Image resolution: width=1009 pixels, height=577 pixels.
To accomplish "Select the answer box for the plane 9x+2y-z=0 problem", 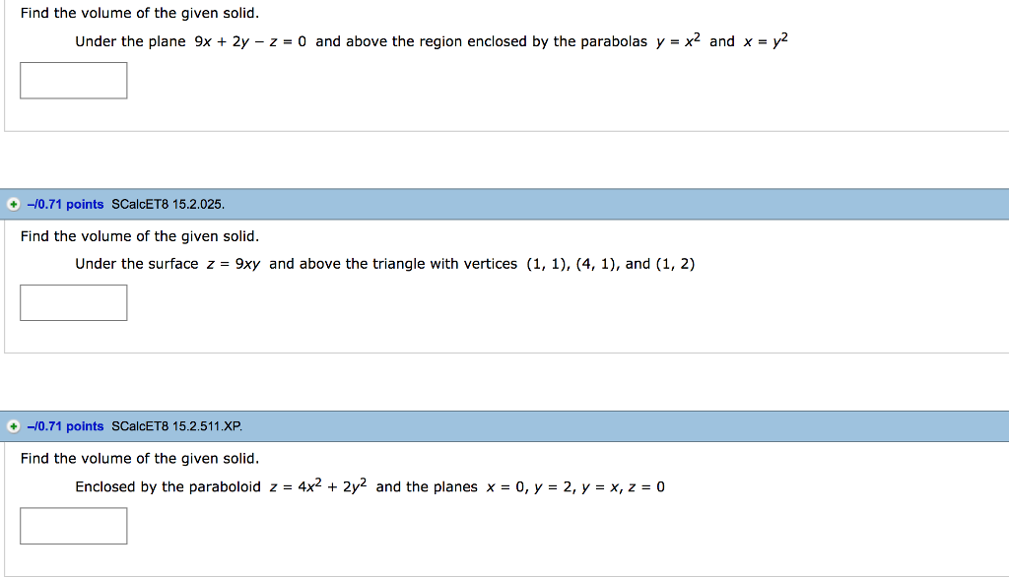I will click(x=73, y=80).
